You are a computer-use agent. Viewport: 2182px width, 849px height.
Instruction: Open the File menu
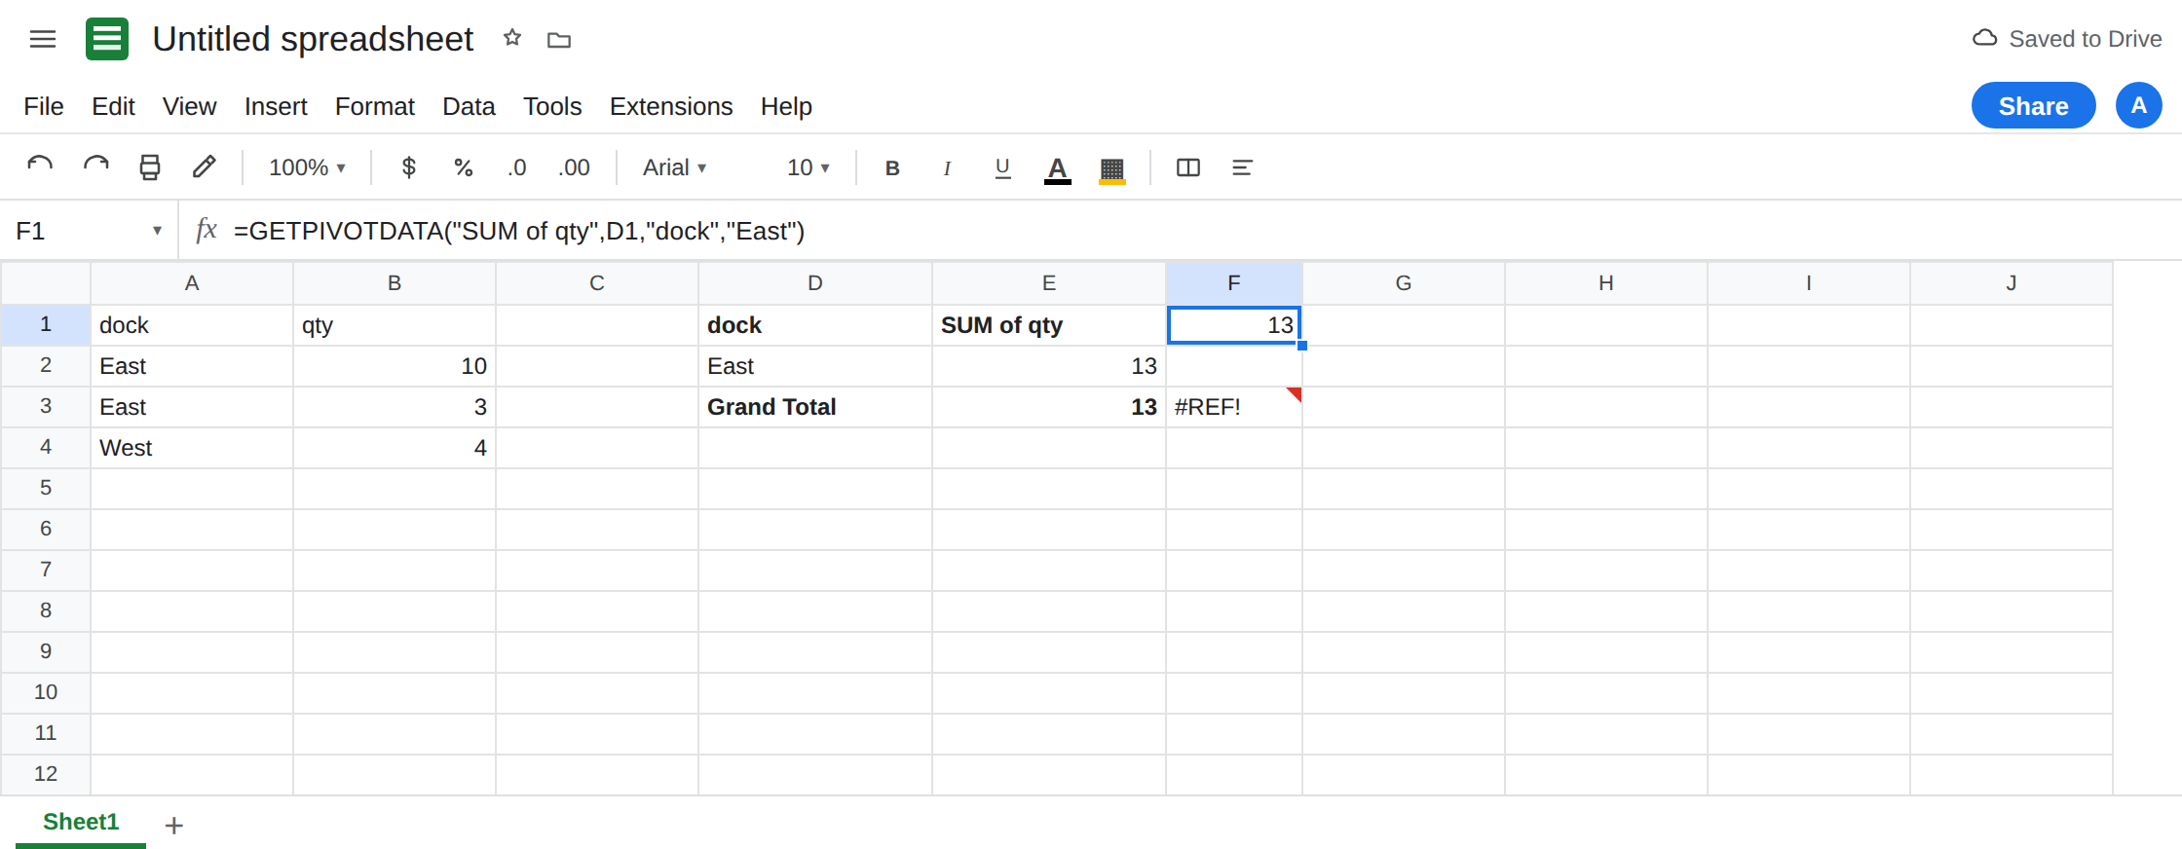click(x=44, y=106)
